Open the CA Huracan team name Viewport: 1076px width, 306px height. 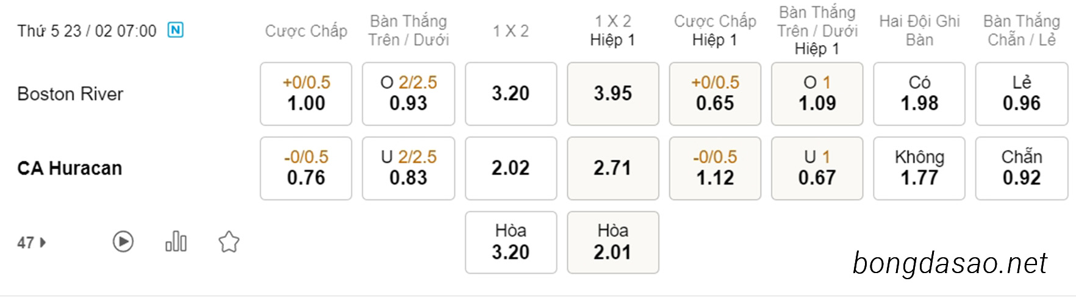coord(70,168)
